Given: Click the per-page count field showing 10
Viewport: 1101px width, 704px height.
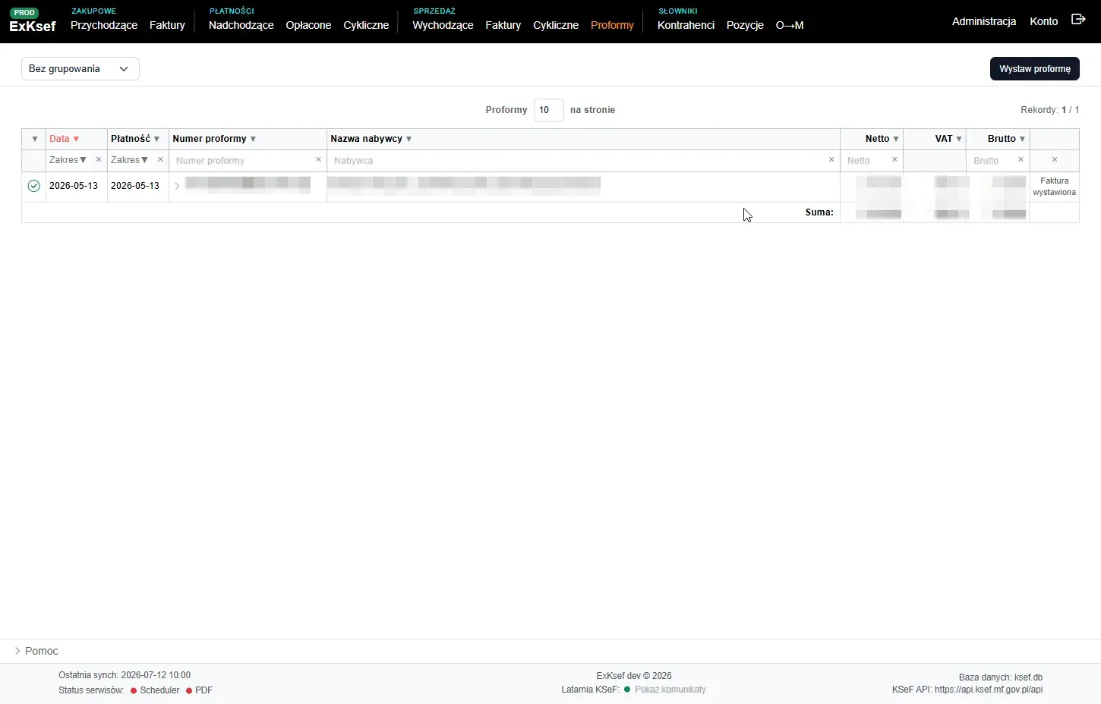Looking at the screenshot, I should coord(548,110).
